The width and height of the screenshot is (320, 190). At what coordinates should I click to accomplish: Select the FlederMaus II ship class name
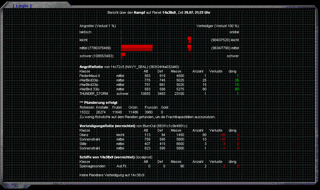pos(90,76)
